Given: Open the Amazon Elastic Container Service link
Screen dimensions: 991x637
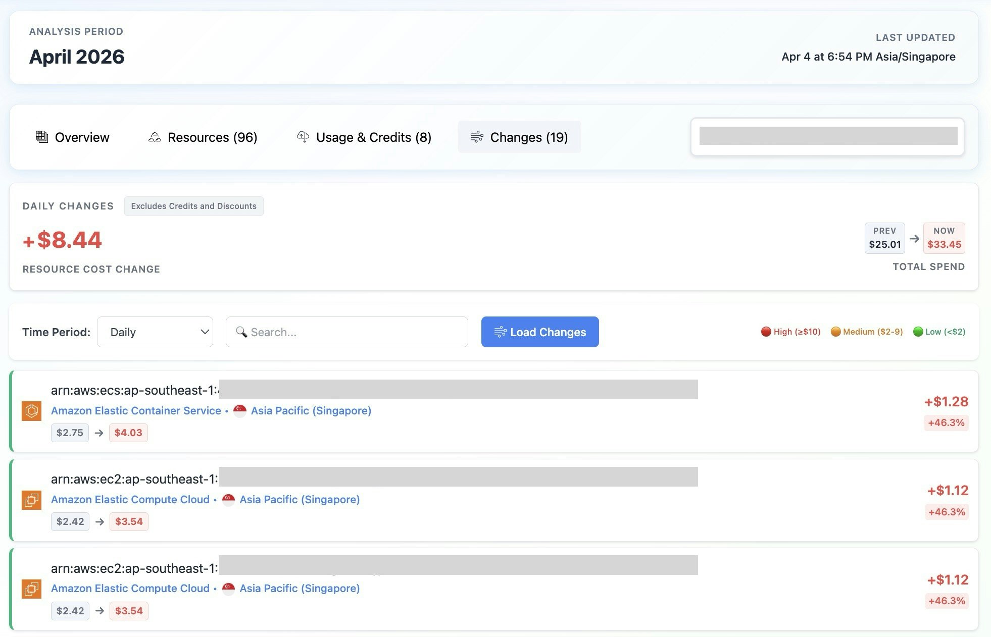Looking at the screenshot, I should (136, 411).
